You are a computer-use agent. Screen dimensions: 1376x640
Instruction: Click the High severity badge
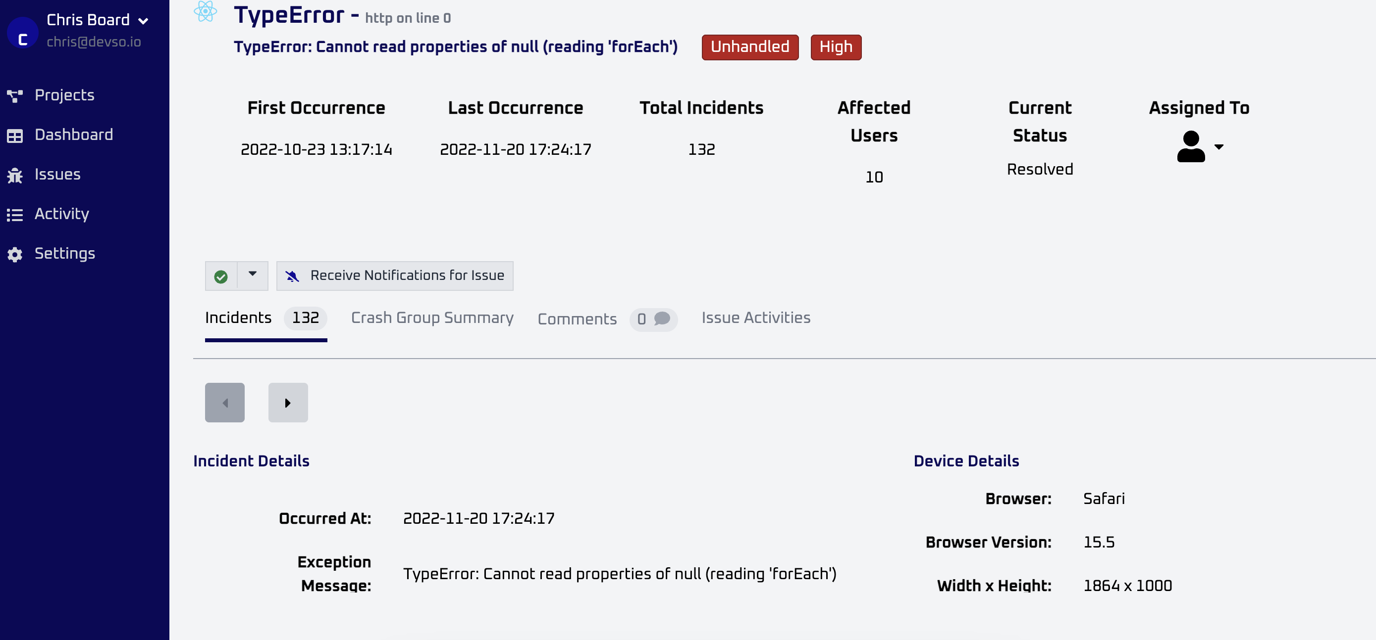[836, 47]
